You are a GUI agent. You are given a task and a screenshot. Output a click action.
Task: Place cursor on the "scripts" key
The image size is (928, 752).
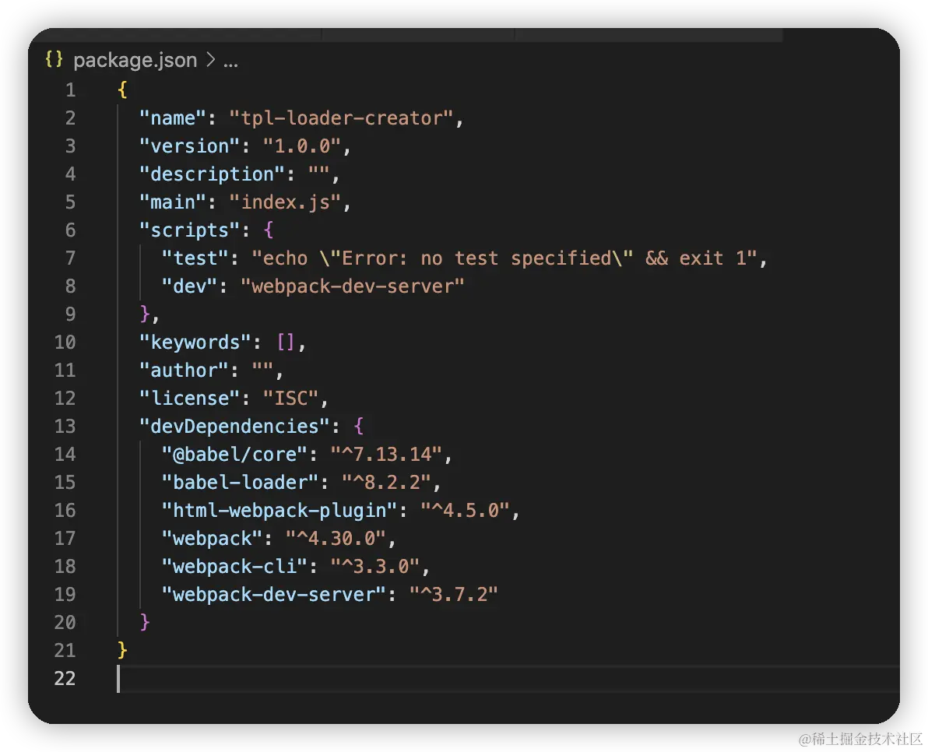[x=185, y=230]
